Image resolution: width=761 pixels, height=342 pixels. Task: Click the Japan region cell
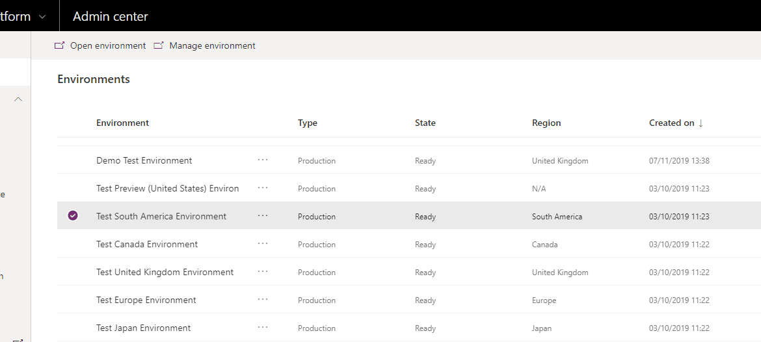tap(542, 328)
